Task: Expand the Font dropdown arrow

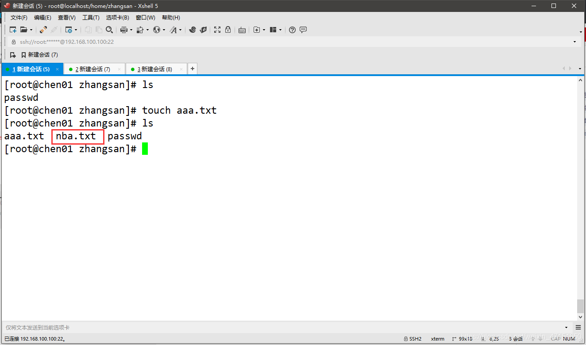Action: pyautogui.click(x=180, y=30)
